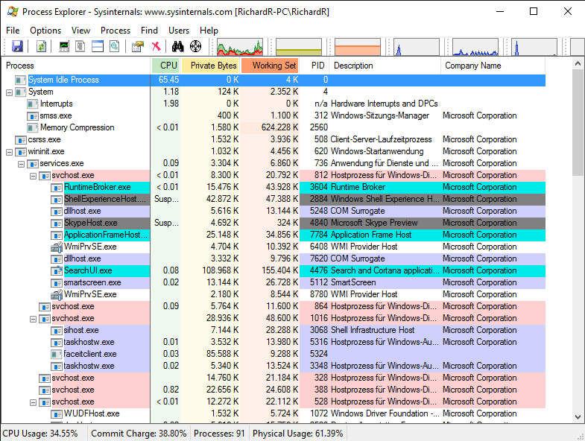This screenshot has height=441, width=585.
Task: Sort by the Process column header
Action: point(76,66)
